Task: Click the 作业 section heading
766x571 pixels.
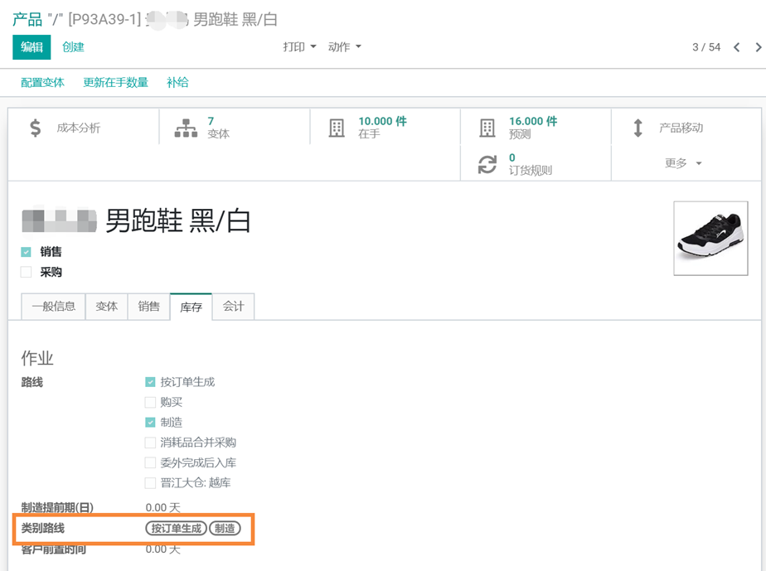Action: tap(37, 358)
